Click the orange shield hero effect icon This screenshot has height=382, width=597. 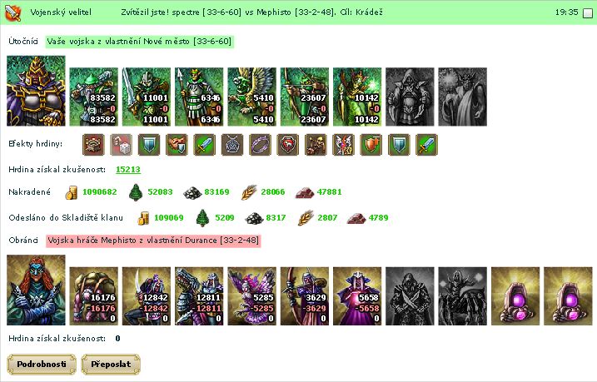coord(371,145)
